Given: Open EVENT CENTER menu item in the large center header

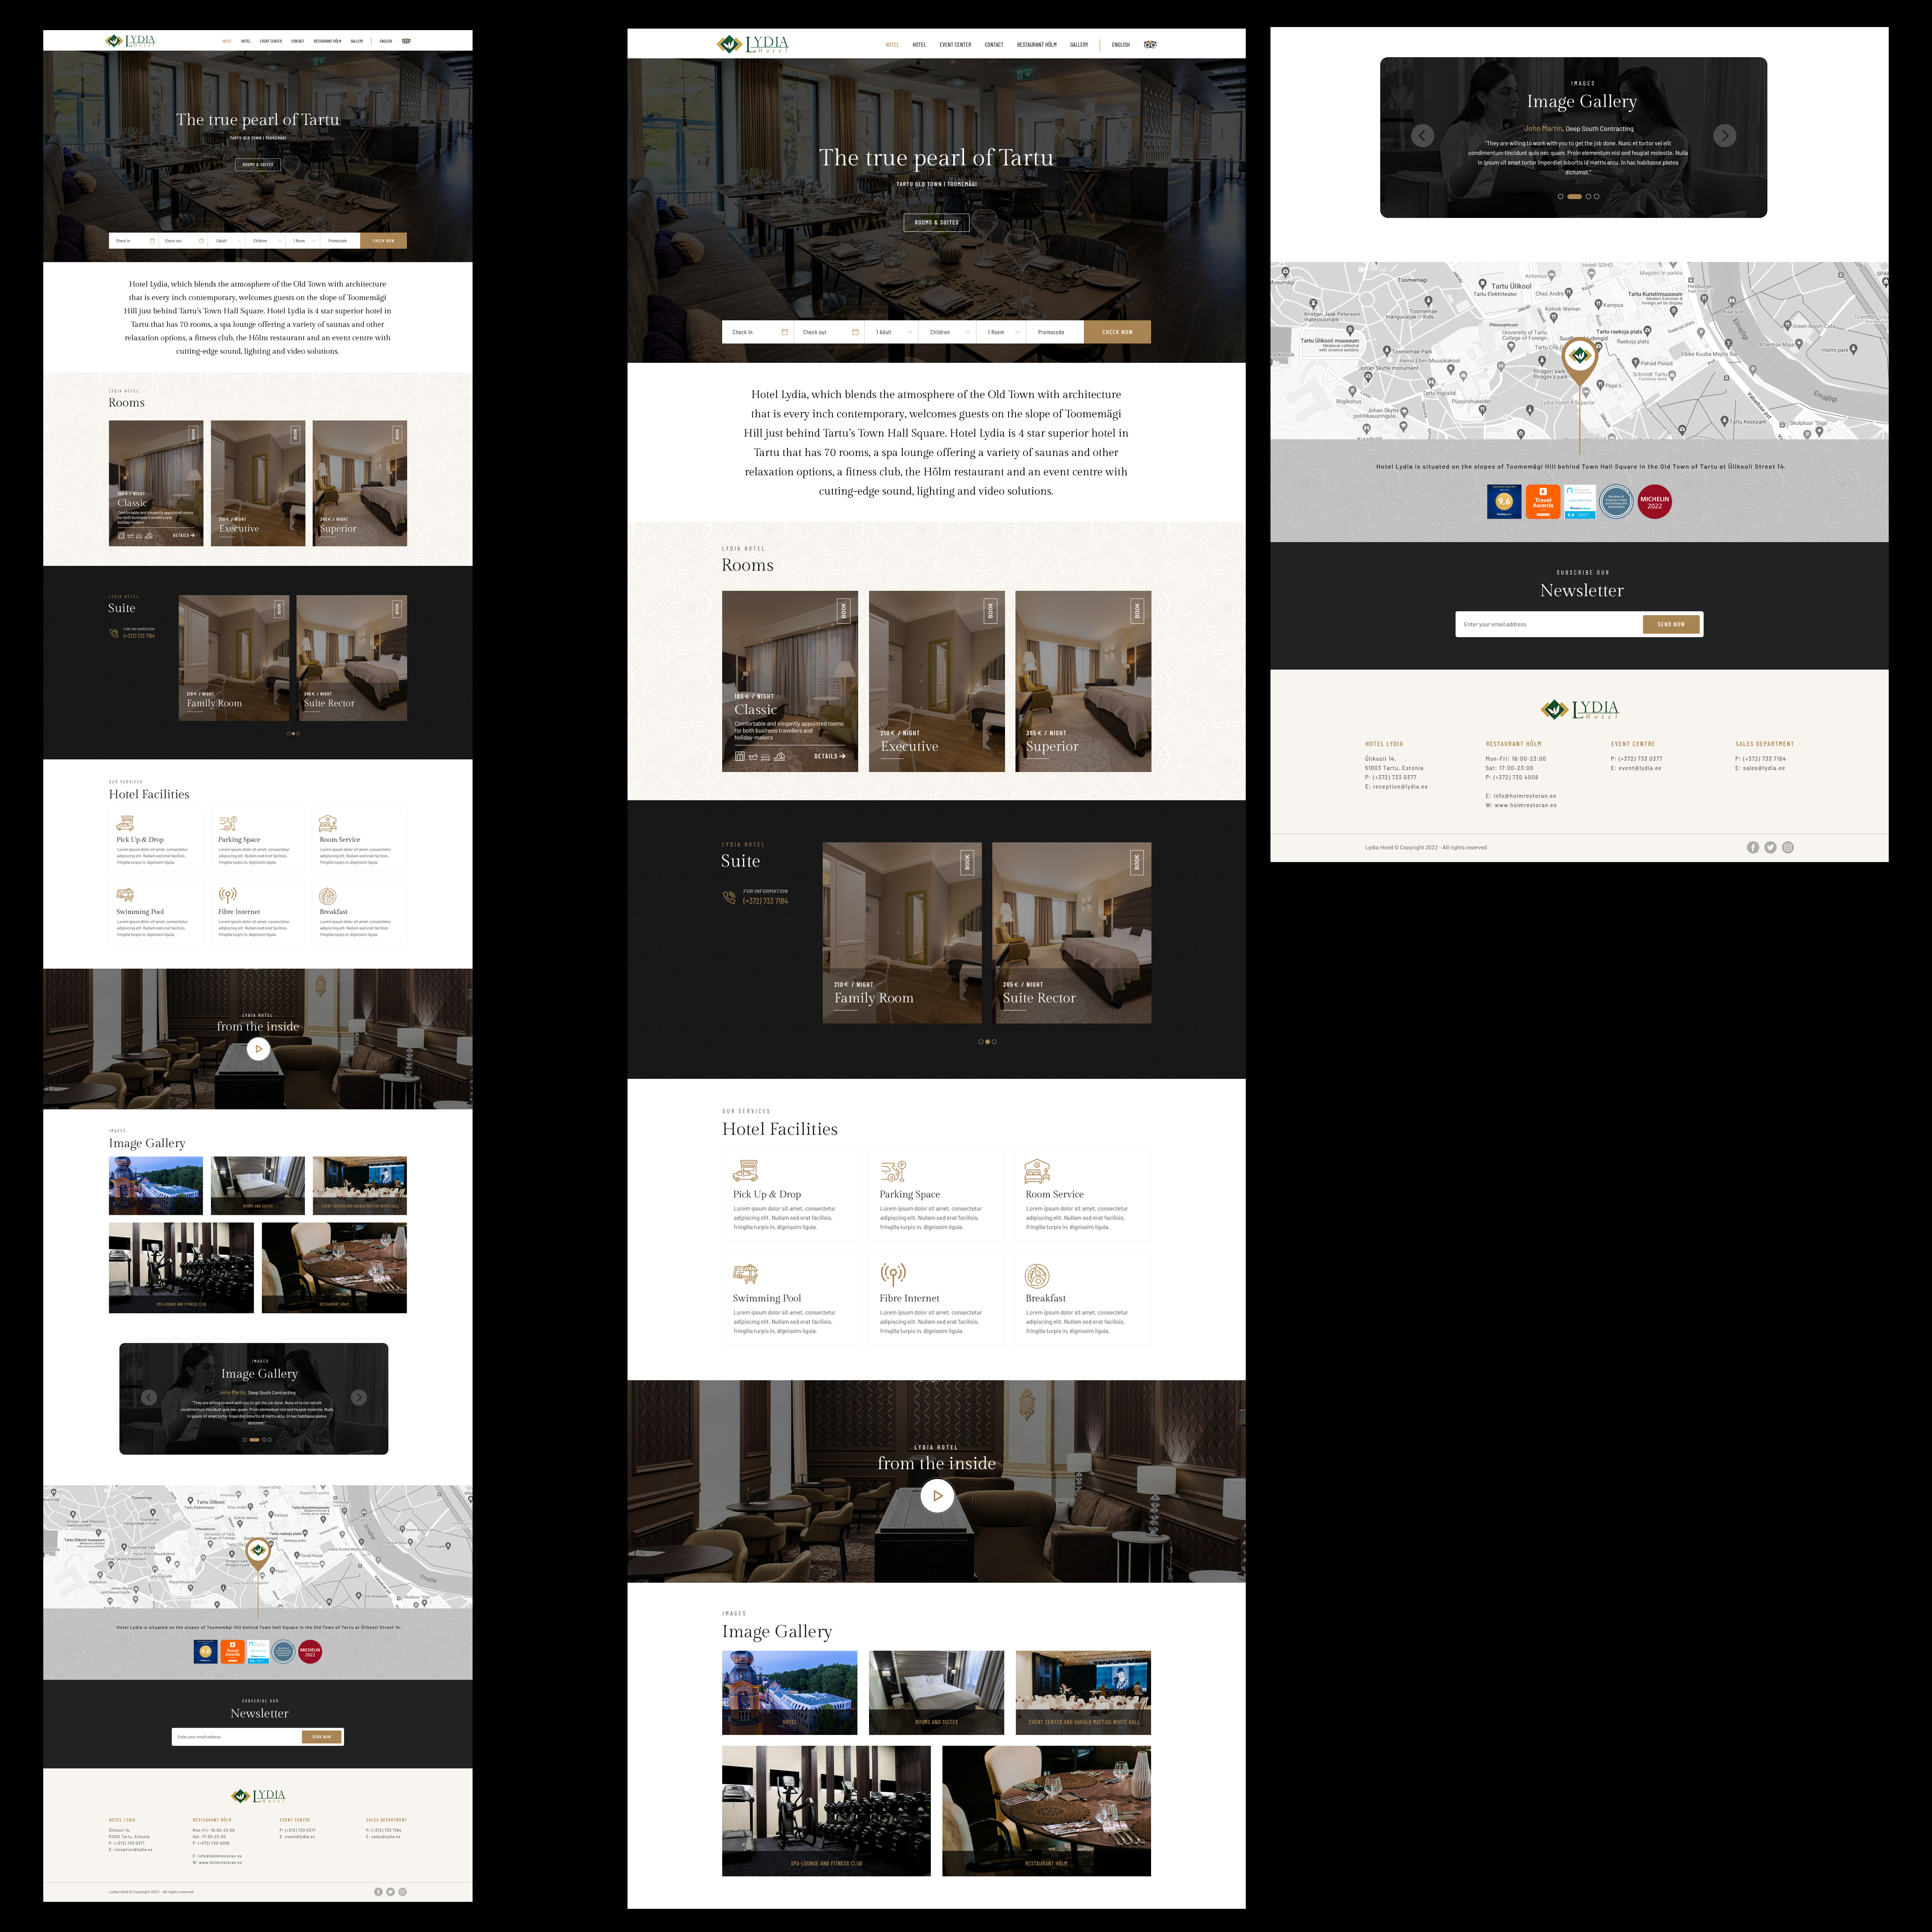Looking at the screenshot, I should (955, 44).
